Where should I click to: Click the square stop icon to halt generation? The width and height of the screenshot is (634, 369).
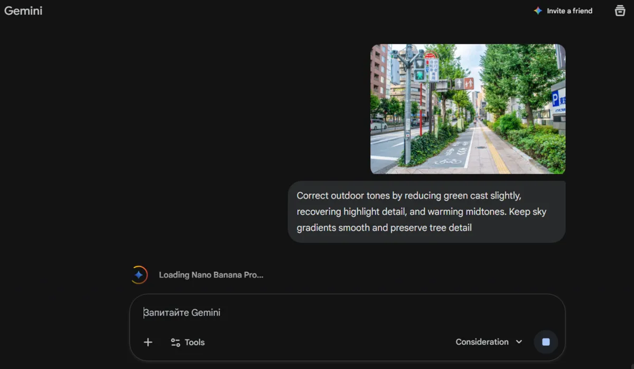546,342
